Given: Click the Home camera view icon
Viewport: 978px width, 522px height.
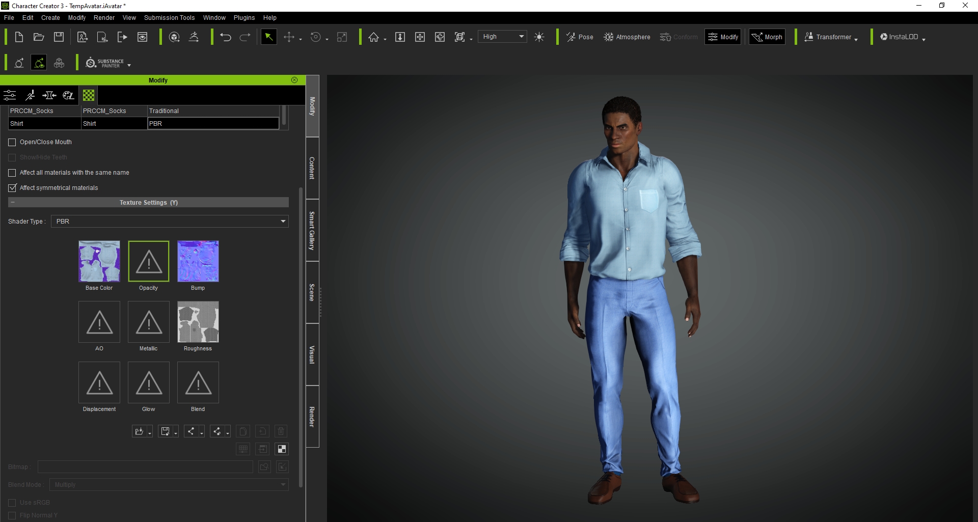Looking at the screenshot, I should coord(374,37).
